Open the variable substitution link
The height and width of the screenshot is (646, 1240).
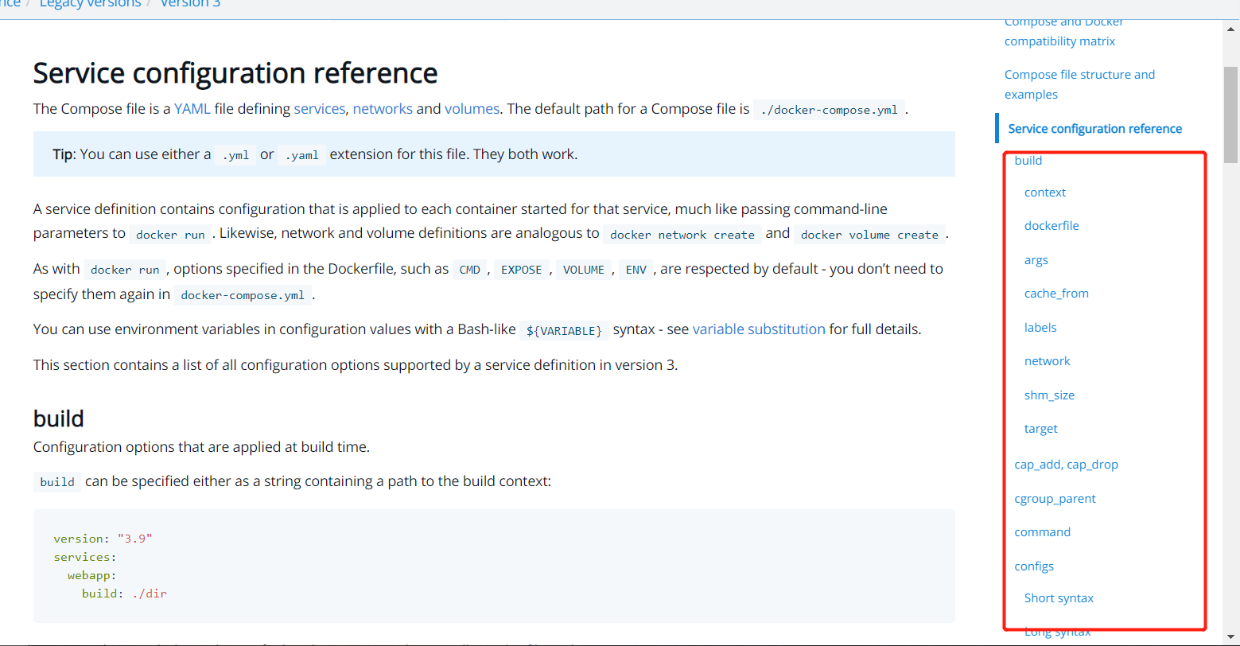click(x=758, y=329)
